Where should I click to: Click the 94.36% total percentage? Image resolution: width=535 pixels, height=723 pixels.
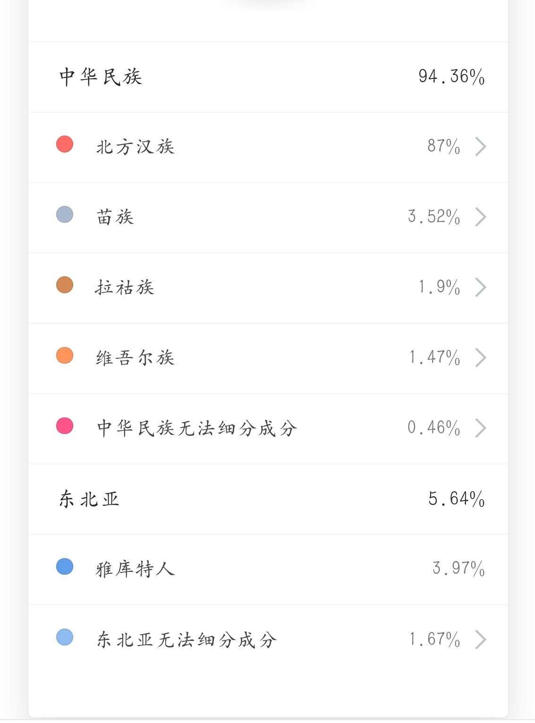pyautogui.click(x=451, y=77)
